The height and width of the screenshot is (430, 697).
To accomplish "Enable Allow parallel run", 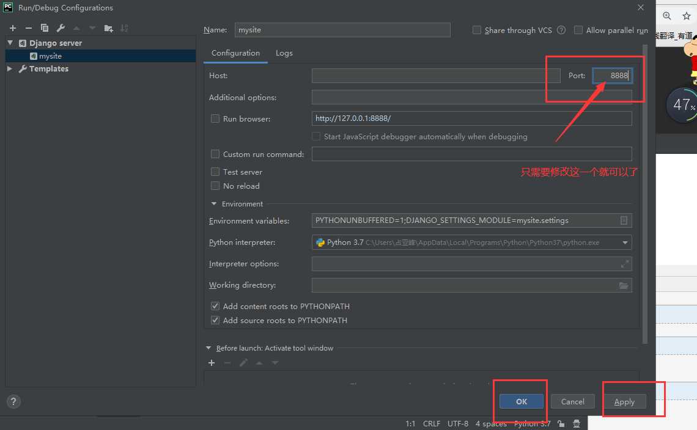I will pyautogui.click(x=578, y=30).
